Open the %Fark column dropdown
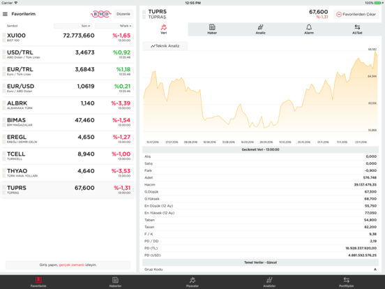Viewport: 385px width, 289px height. (x=114, y=26)
